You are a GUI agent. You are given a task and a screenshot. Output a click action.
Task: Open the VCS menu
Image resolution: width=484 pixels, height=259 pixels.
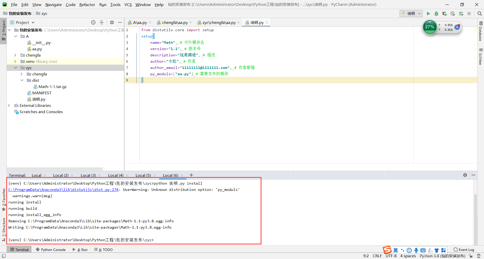pos(128,5)
